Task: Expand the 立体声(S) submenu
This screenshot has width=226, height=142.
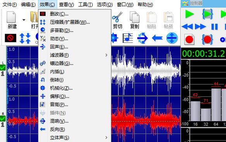Action: pos(75,138)
